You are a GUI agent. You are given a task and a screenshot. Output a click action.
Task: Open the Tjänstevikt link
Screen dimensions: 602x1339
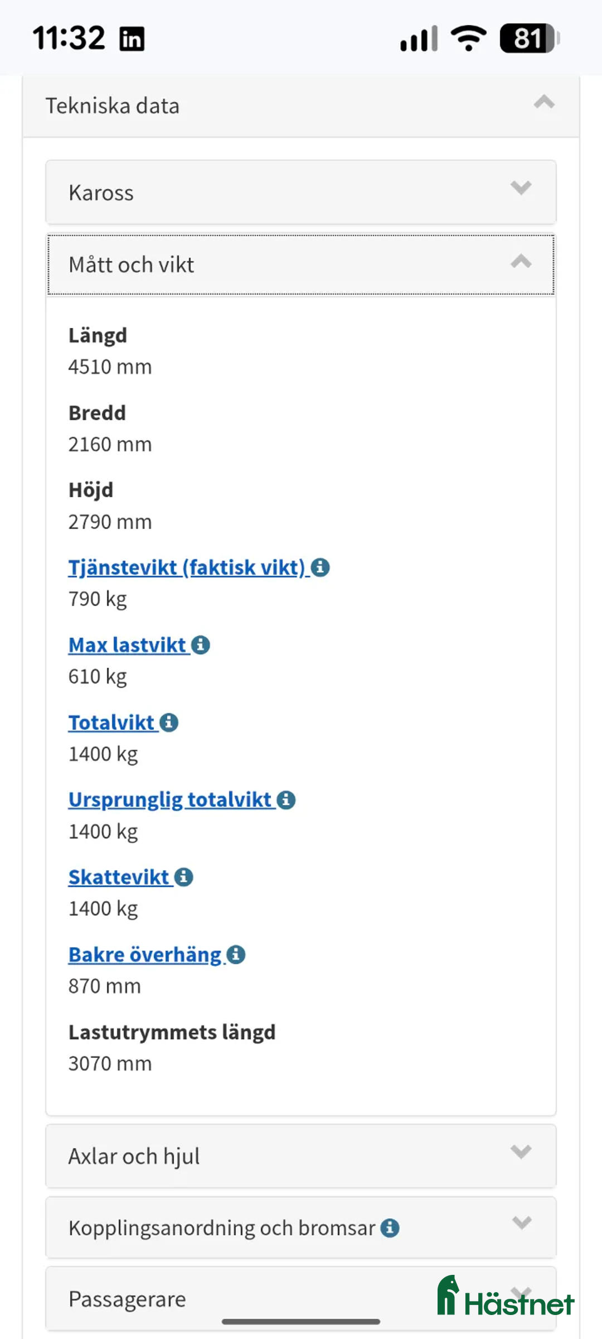pos(184,567)
